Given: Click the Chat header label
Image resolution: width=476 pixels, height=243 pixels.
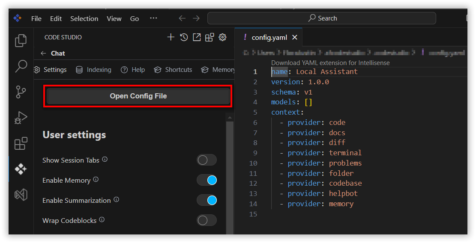Looking at the screenshot, I should point(58,53).
